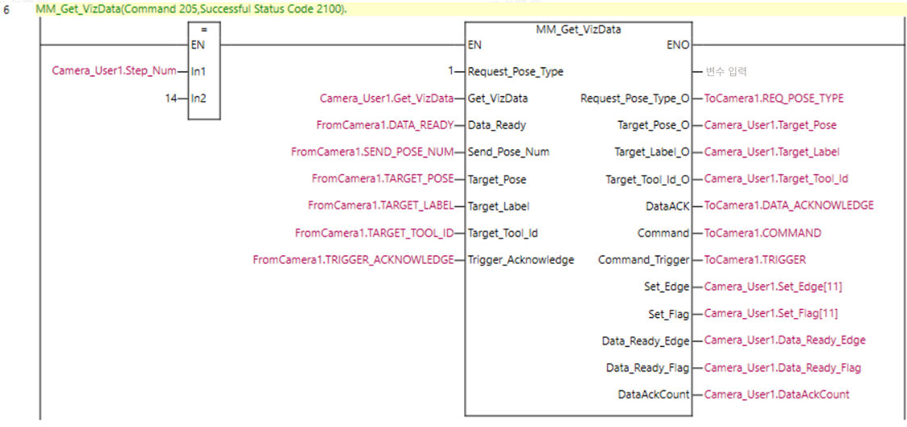This screenshot has width=907, height=427.
Task: Select constant 14 at In2 input
Action: (x=171, y=98)
